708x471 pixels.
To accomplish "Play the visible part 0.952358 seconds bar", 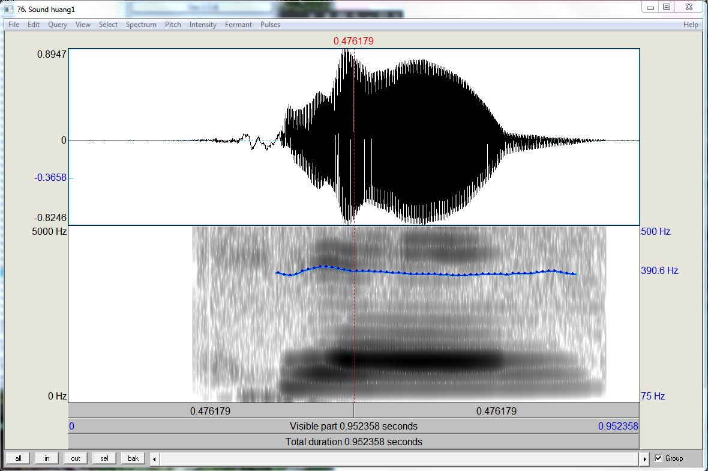I will 353,427.
